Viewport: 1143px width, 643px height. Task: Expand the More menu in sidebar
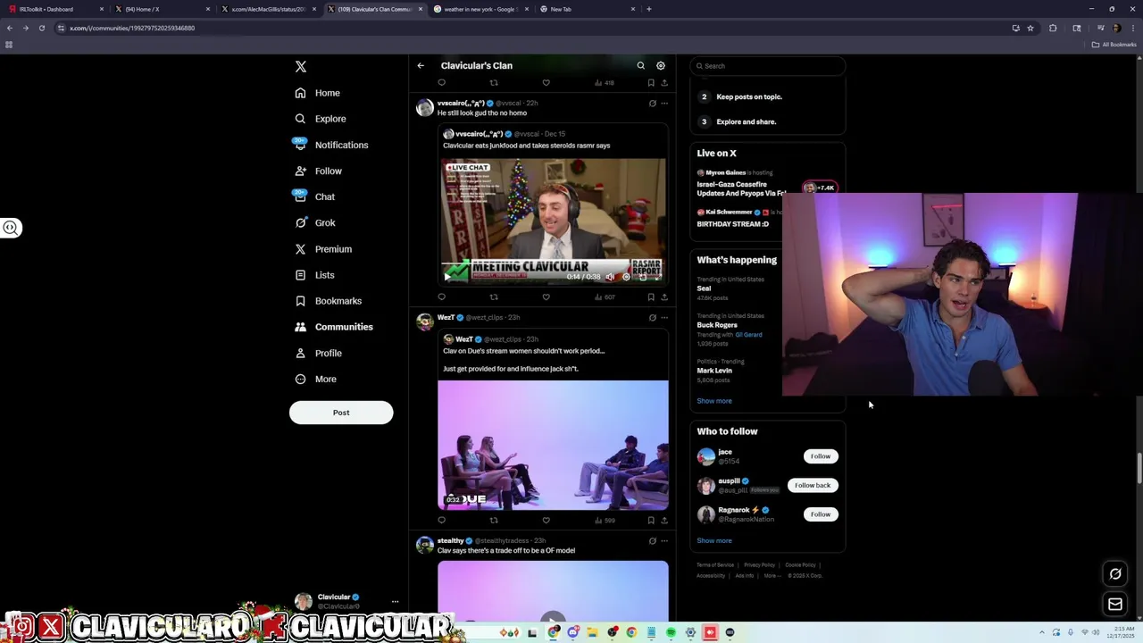315,379
